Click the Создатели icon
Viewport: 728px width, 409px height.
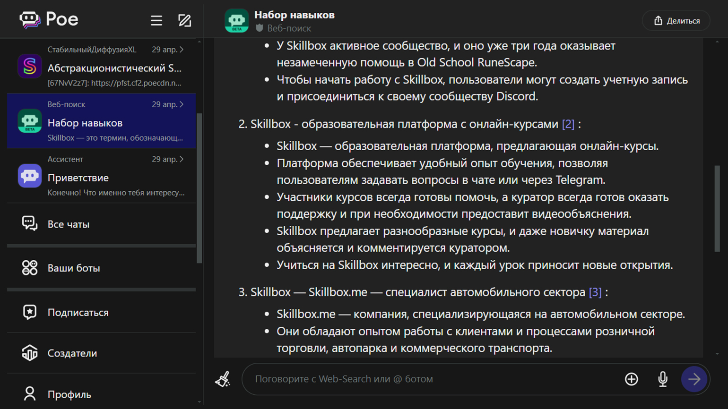[30, 353]
